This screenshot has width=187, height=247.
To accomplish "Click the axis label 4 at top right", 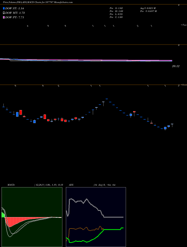I will coord(179,5).
